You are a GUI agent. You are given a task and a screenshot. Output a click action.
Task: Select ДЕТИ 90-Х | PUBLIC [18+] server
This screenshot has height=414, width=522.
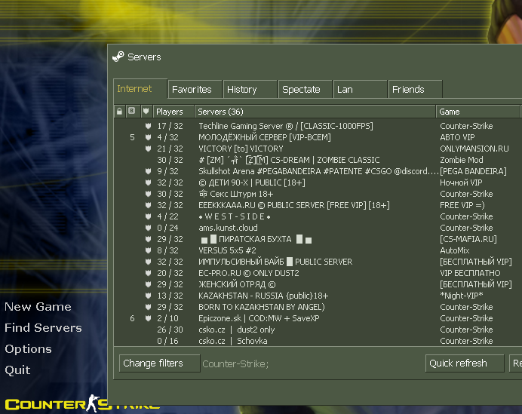318,182
